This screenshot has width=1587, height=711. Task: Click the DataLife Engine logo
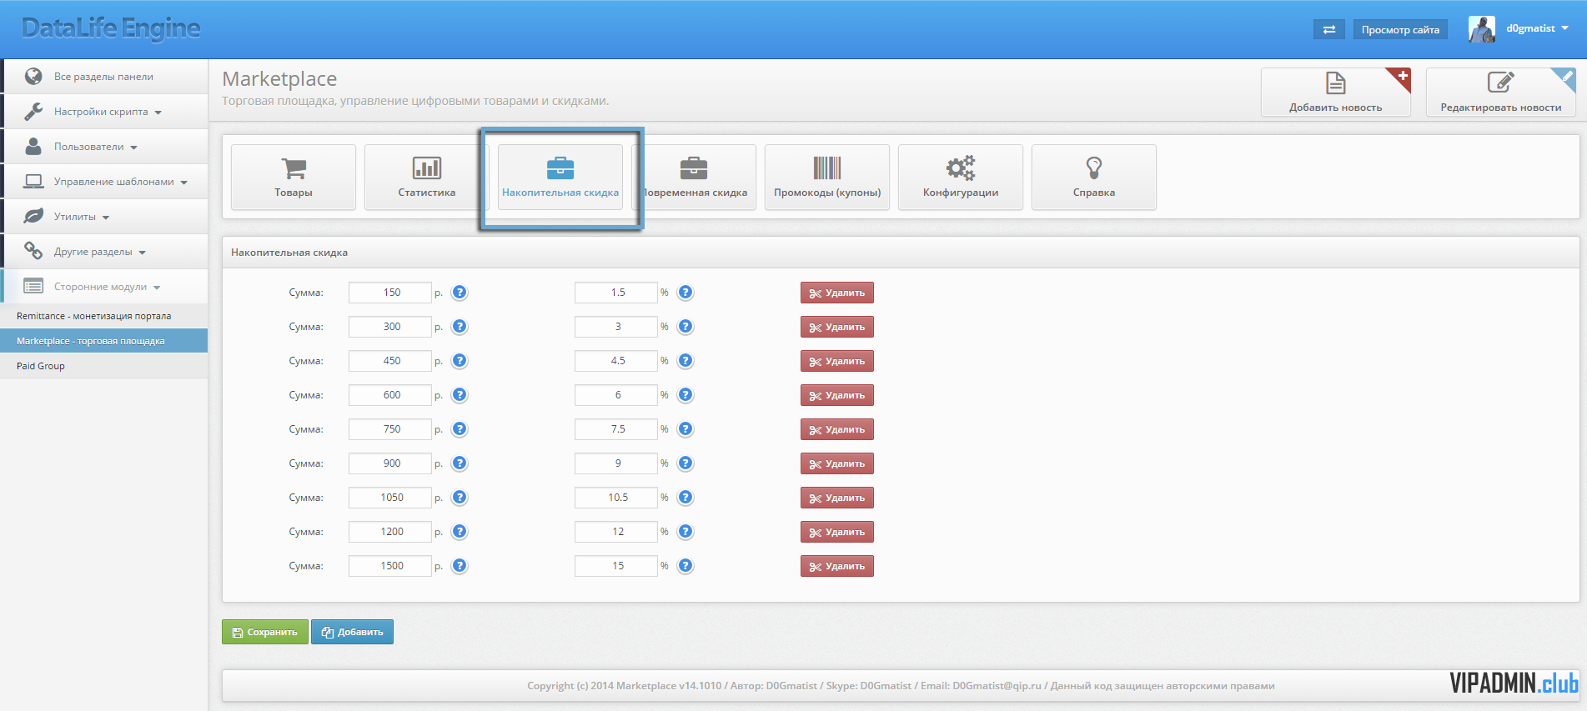click(x=111, y=28)
